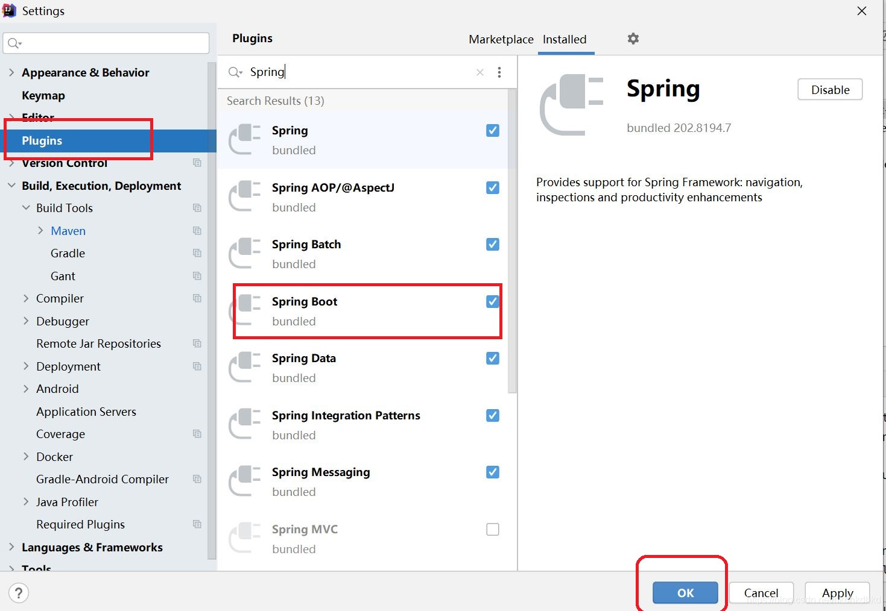Expand the Docker settings node
This screenshot has height=611, width=886.
point(26,457)
